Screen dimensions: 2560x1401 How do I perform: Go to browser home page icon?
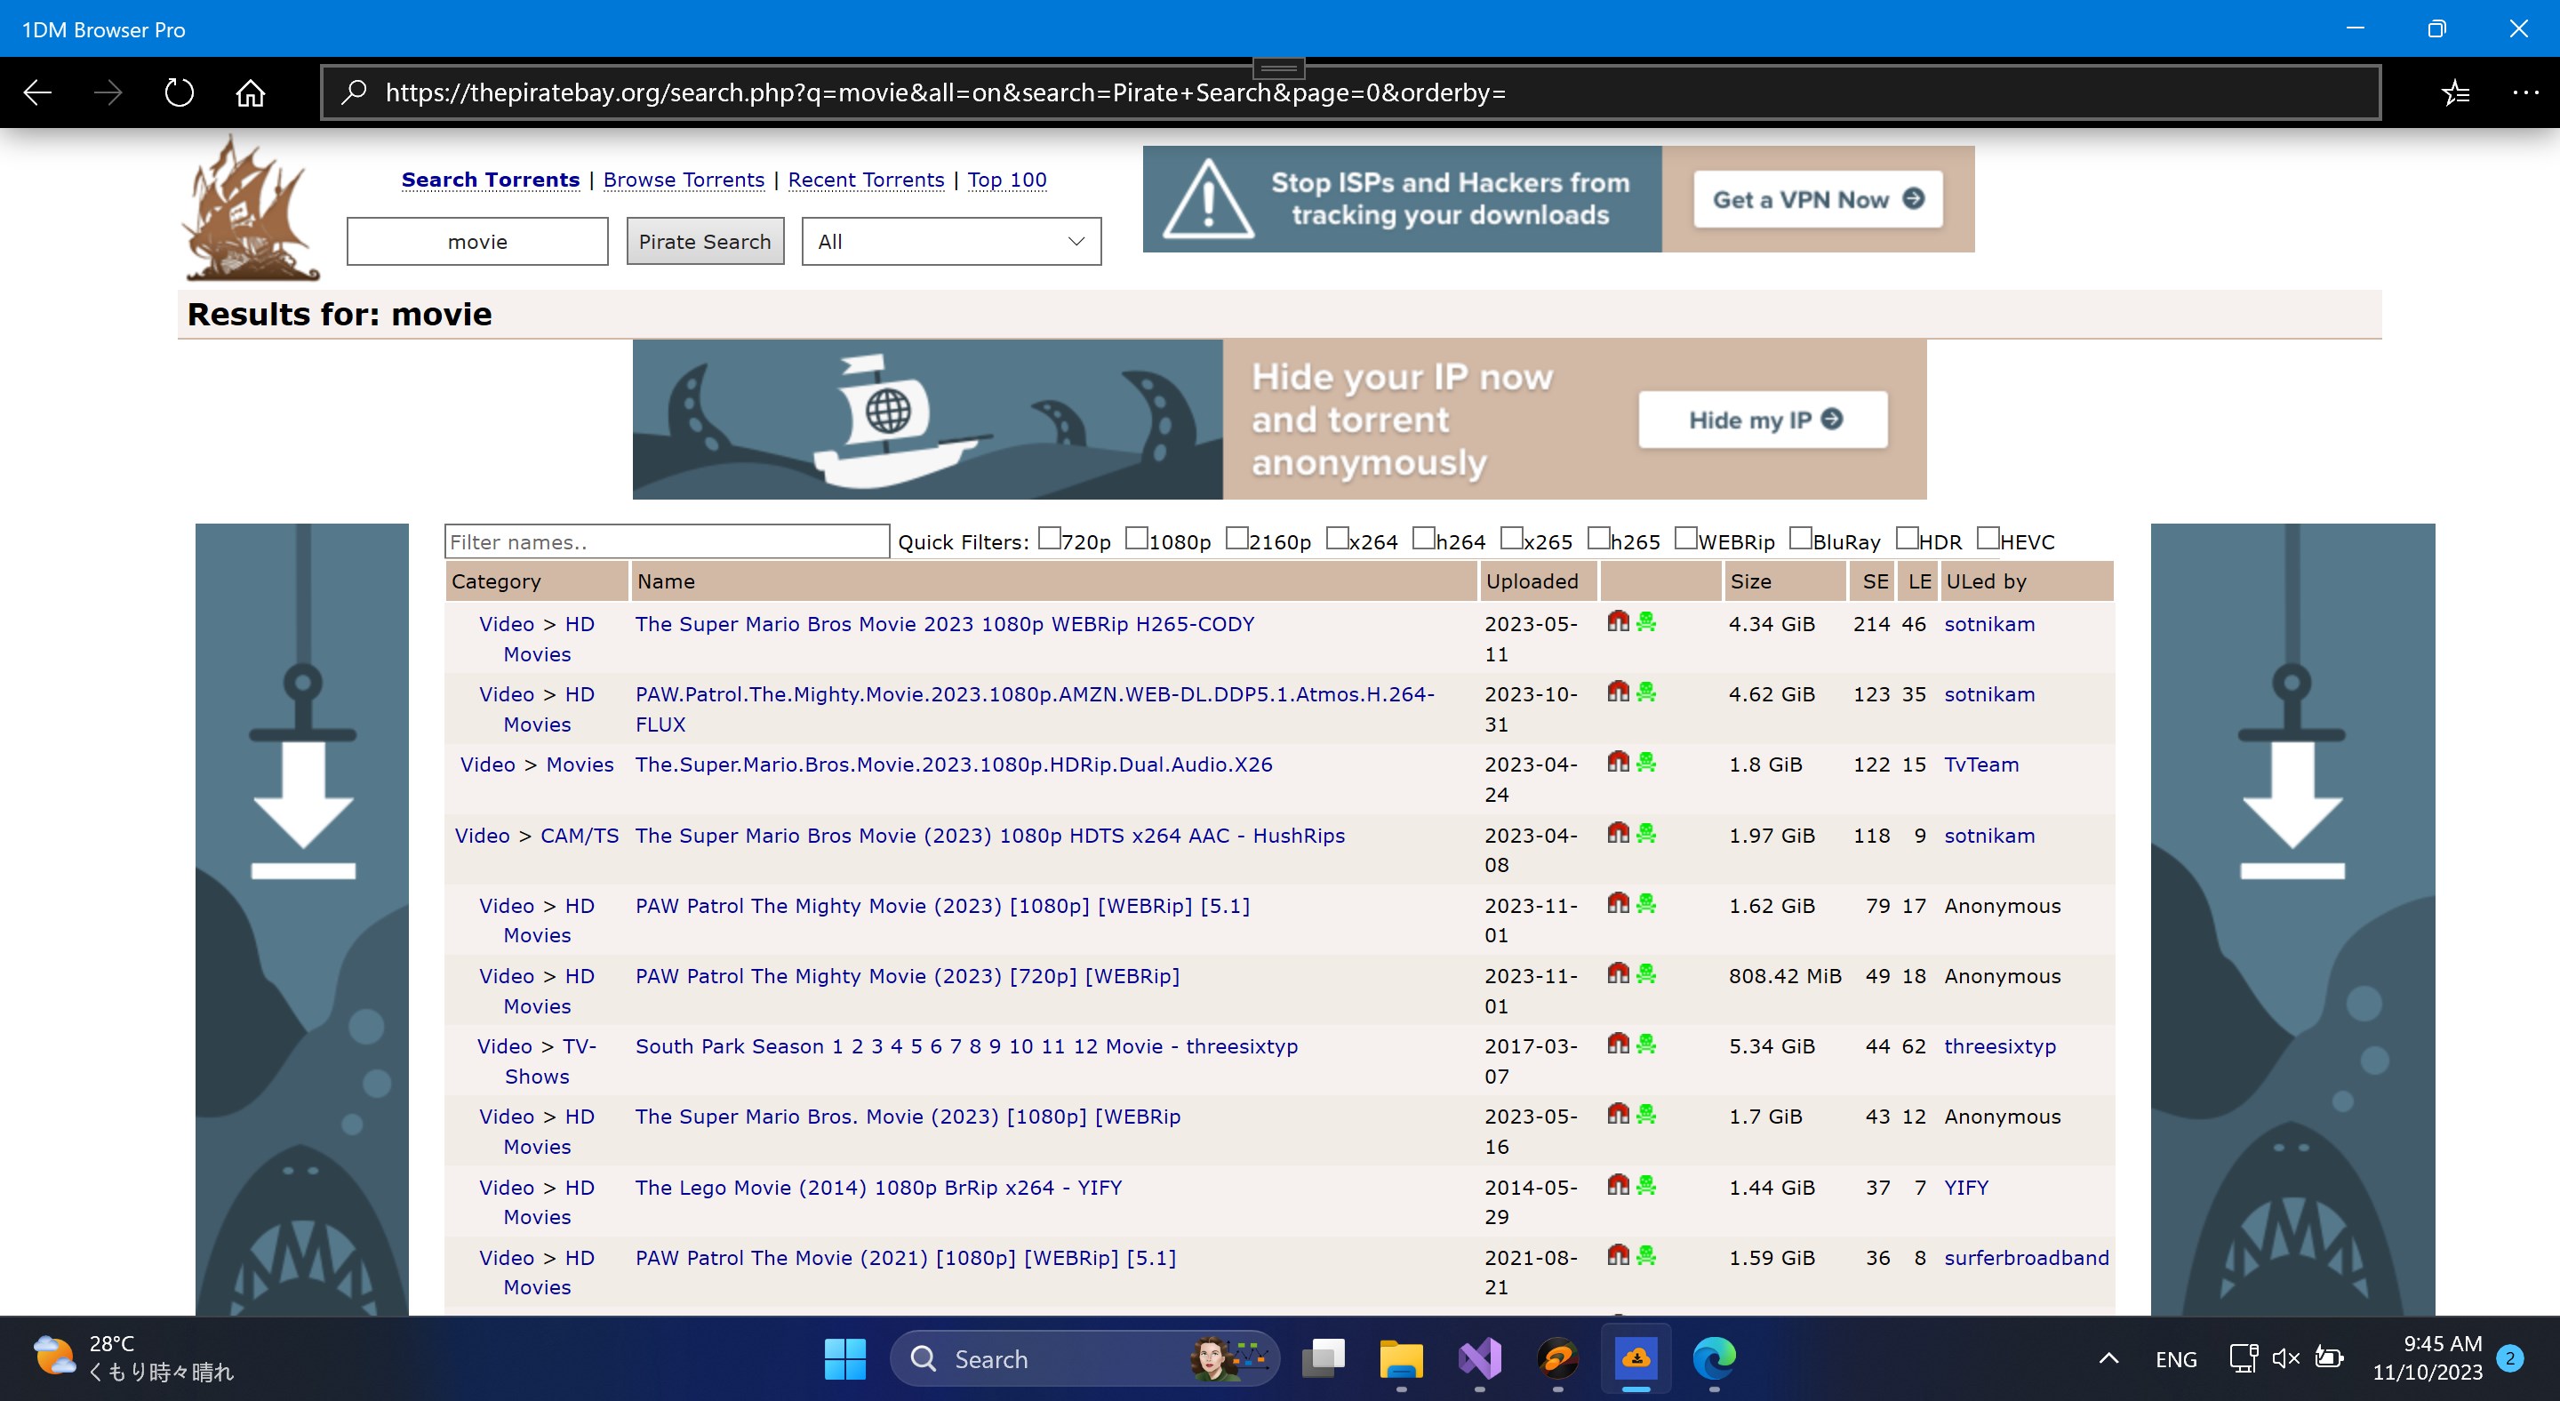[x=251, y=92]
